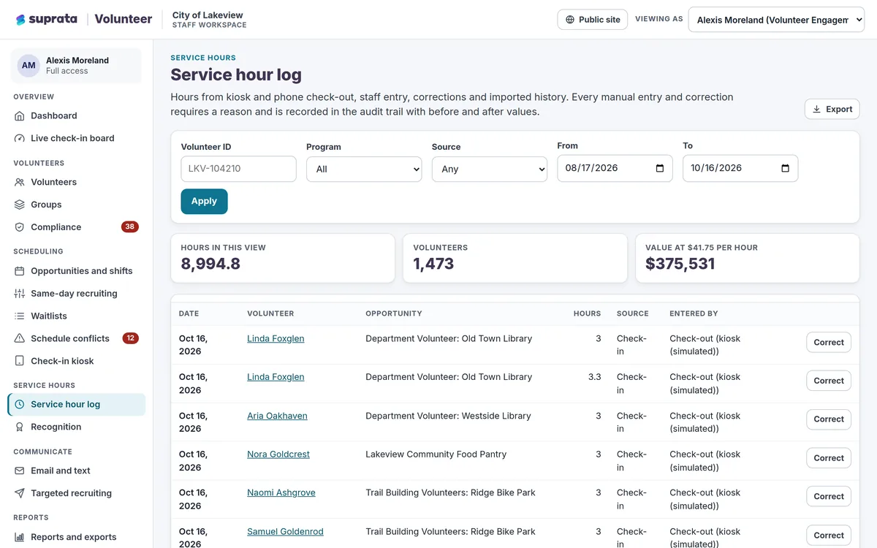877x548 pixels.
Task: Click the Schedule conflicts 12 badge
Action: (x=130, y=338)
